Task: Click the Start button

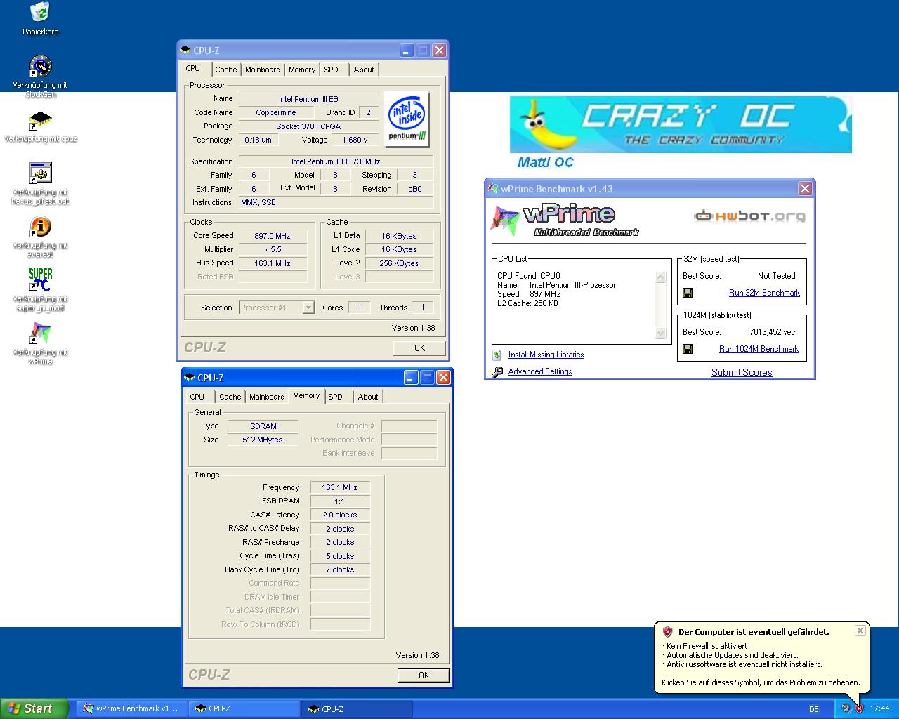Action: pos(34,708)
